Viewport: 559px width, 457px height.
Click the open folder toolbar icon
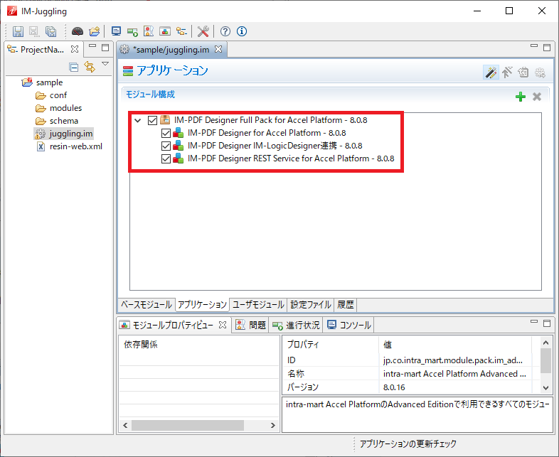tap(95, 32)
